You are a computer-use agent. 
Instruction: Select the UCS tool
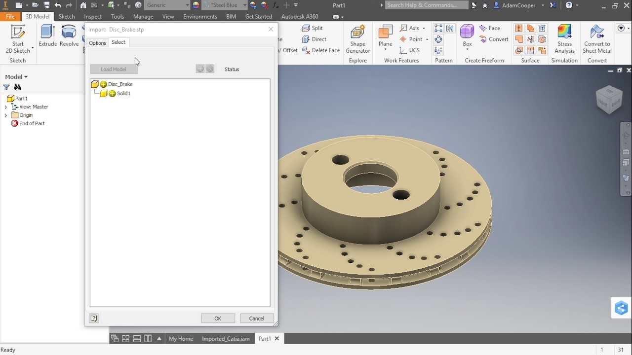click(x=410, y=50)
